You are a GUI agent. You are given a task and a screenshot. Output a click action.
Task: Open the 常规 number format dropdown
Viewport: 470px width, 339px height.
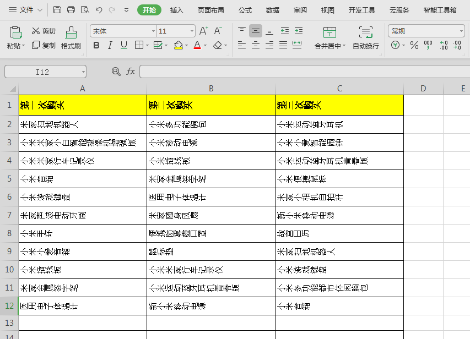(461, 31)
